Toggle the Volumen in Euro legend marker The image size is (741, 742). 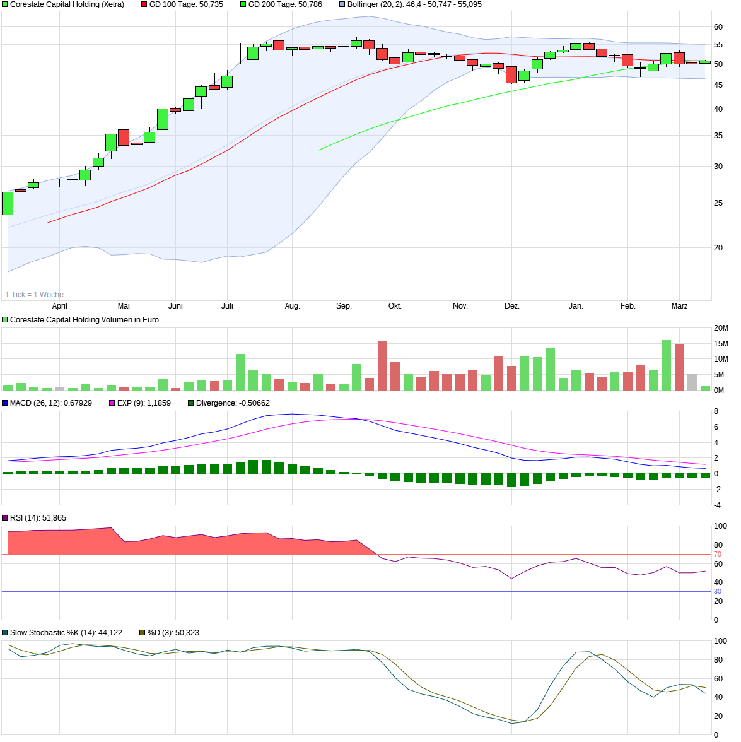click(5, 319)
